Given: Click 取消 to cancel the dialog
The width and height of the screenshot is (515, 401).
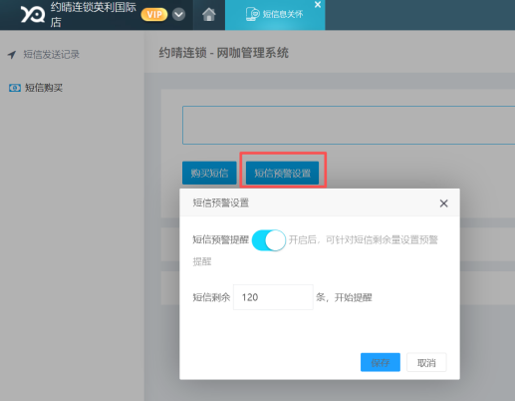Looking at the screenshot, I should click(x=426, y=362).
